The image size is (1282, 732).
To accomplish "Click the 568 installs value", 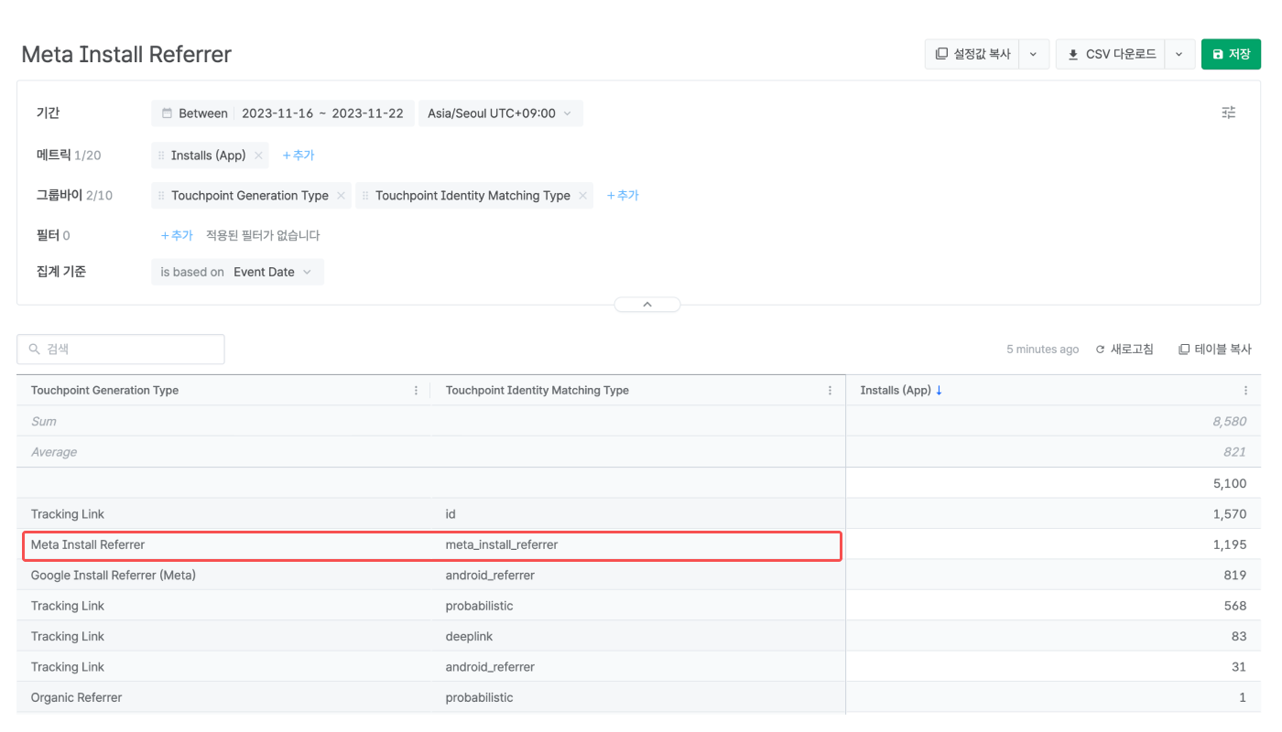I will (1234, 606).
